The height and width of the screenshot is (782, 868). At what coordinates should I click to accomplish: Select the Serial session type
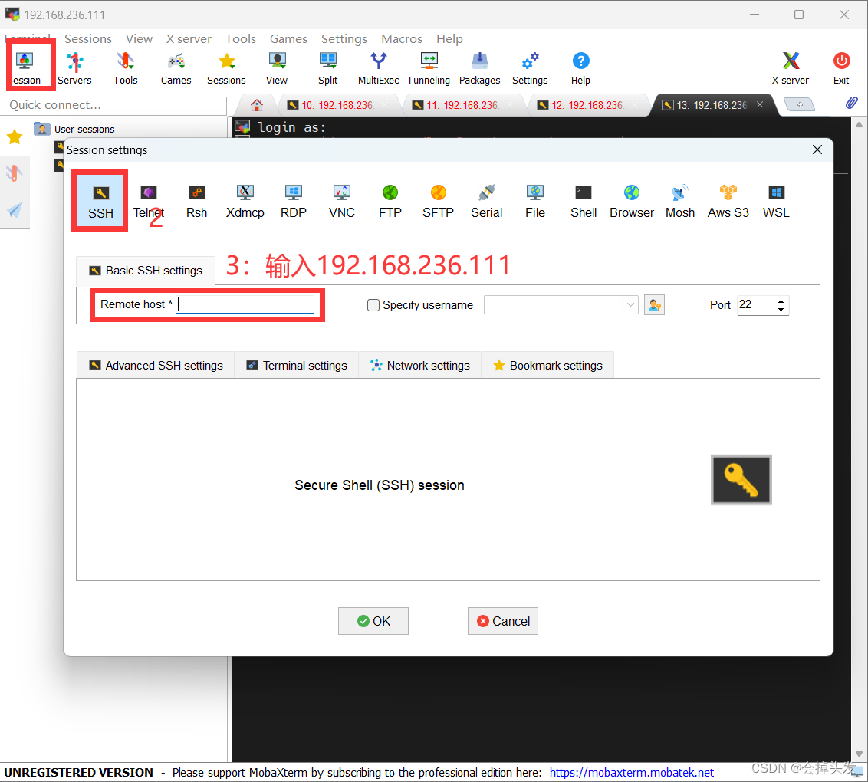[x=487, y=202]
